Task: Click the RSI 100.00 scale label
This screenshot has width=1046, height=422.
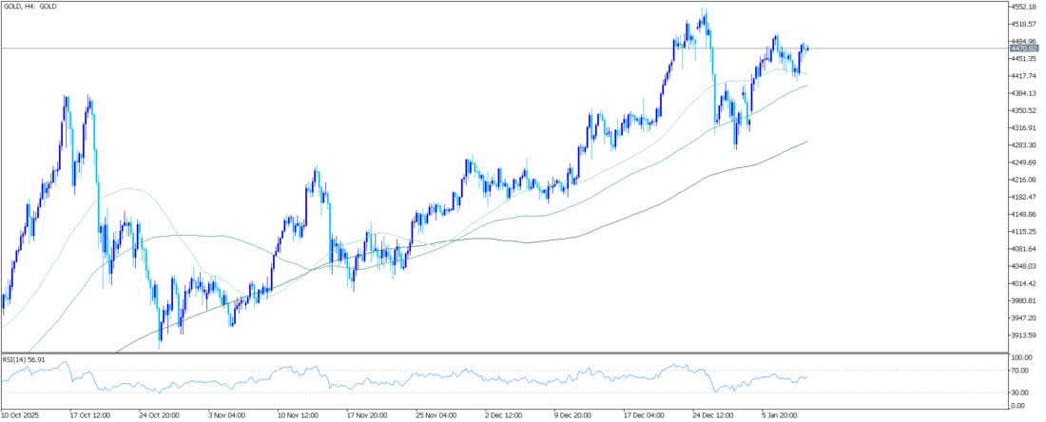Action: click(x=1023, y=358)
